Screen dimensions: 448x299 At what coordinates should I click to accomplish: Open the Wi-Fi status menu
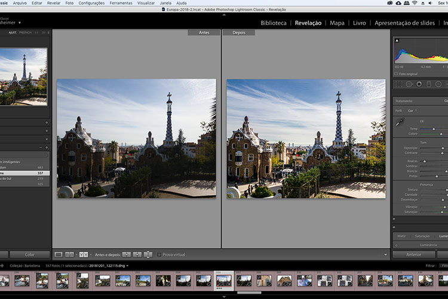click(x=415, y=3)
